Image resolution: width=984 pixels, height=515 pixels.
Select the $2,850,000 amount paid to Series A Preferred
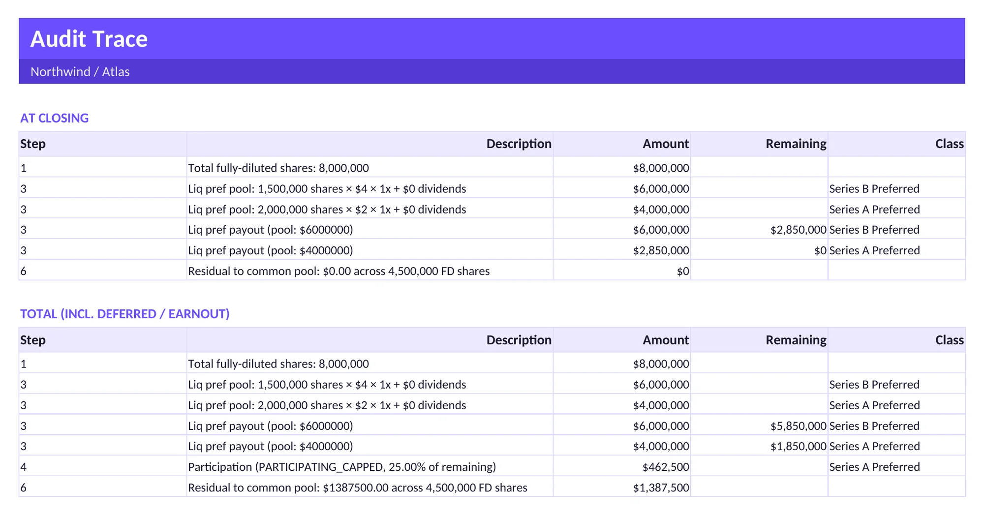pyautogui.click(x=661, y=250)
